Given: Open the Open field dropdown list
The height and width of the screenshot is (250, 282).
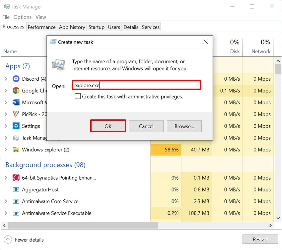Looking at the screenshot, I should point(197,85).
